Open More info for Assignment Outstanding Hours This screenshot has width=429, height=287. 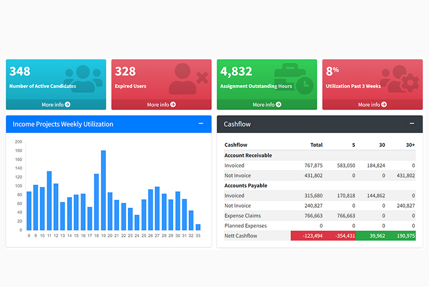(267, 105)
